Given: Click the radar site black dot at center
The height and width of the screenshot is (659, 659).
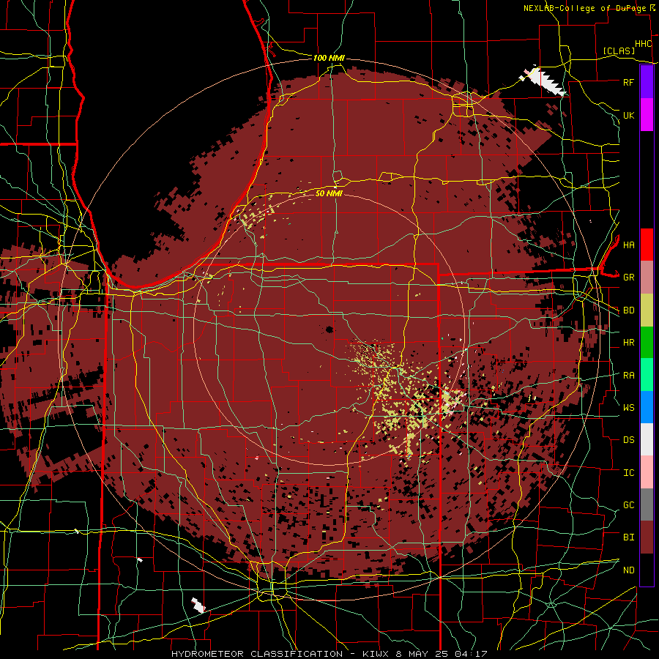Looking at the screenshot, I should tap(329, 329).
